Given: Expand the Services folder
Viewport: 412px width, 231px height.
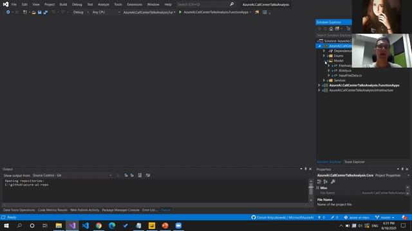Looking at the screenshot, I should [x=324, y=80].
